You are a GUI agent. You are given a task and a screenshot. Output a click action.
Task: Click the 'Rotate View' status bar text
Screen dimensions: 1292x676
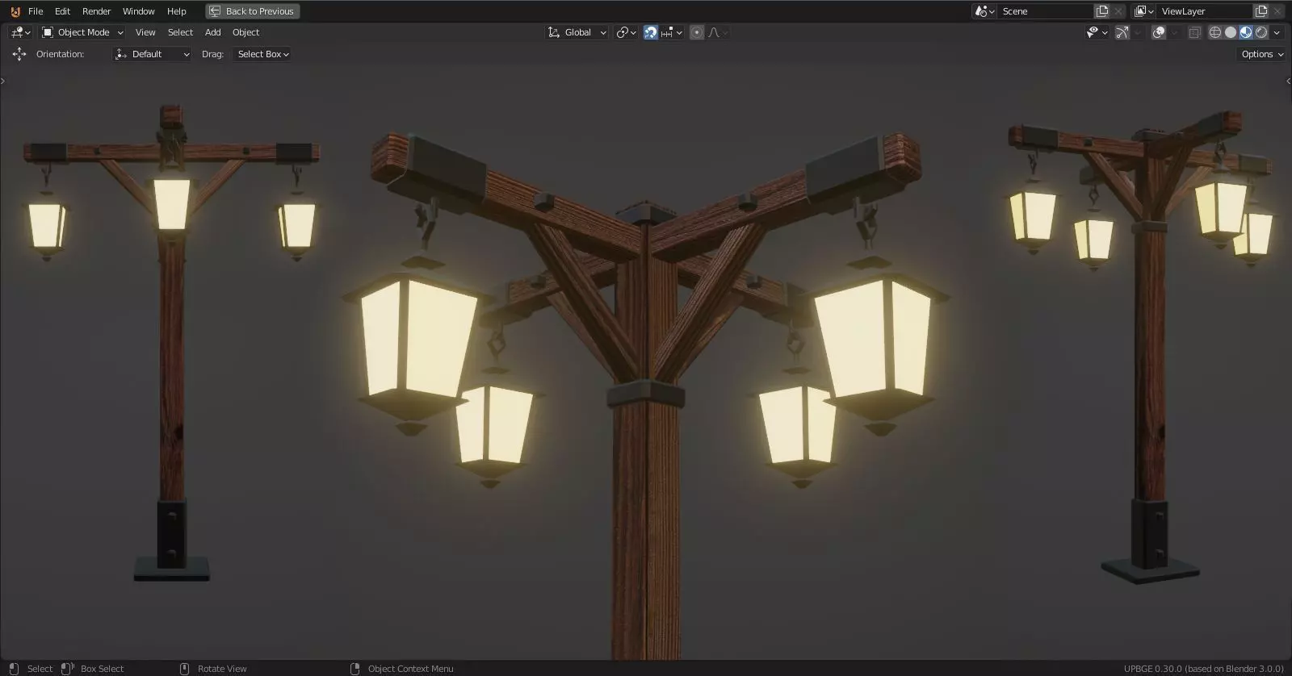222,669
